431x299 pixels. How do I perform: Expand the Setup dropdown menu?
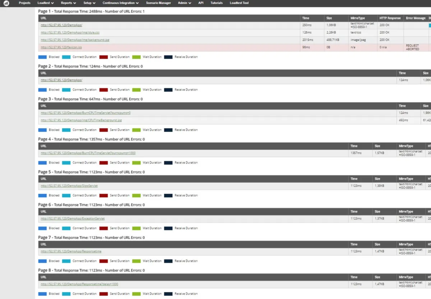89,3
